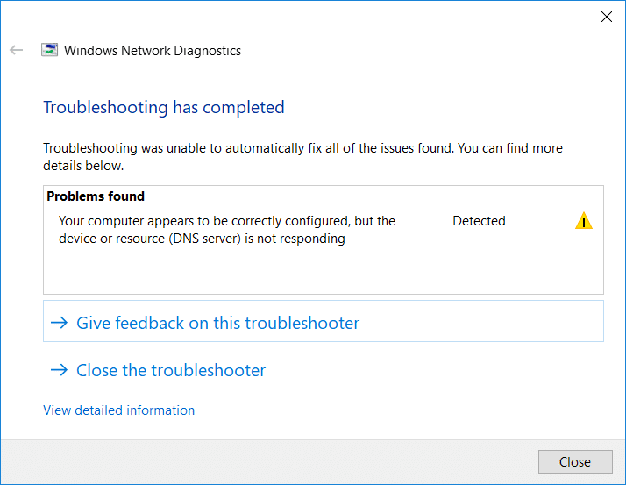Click the back arrow in the header
The image size is (626, 485).
pos(16,51)
